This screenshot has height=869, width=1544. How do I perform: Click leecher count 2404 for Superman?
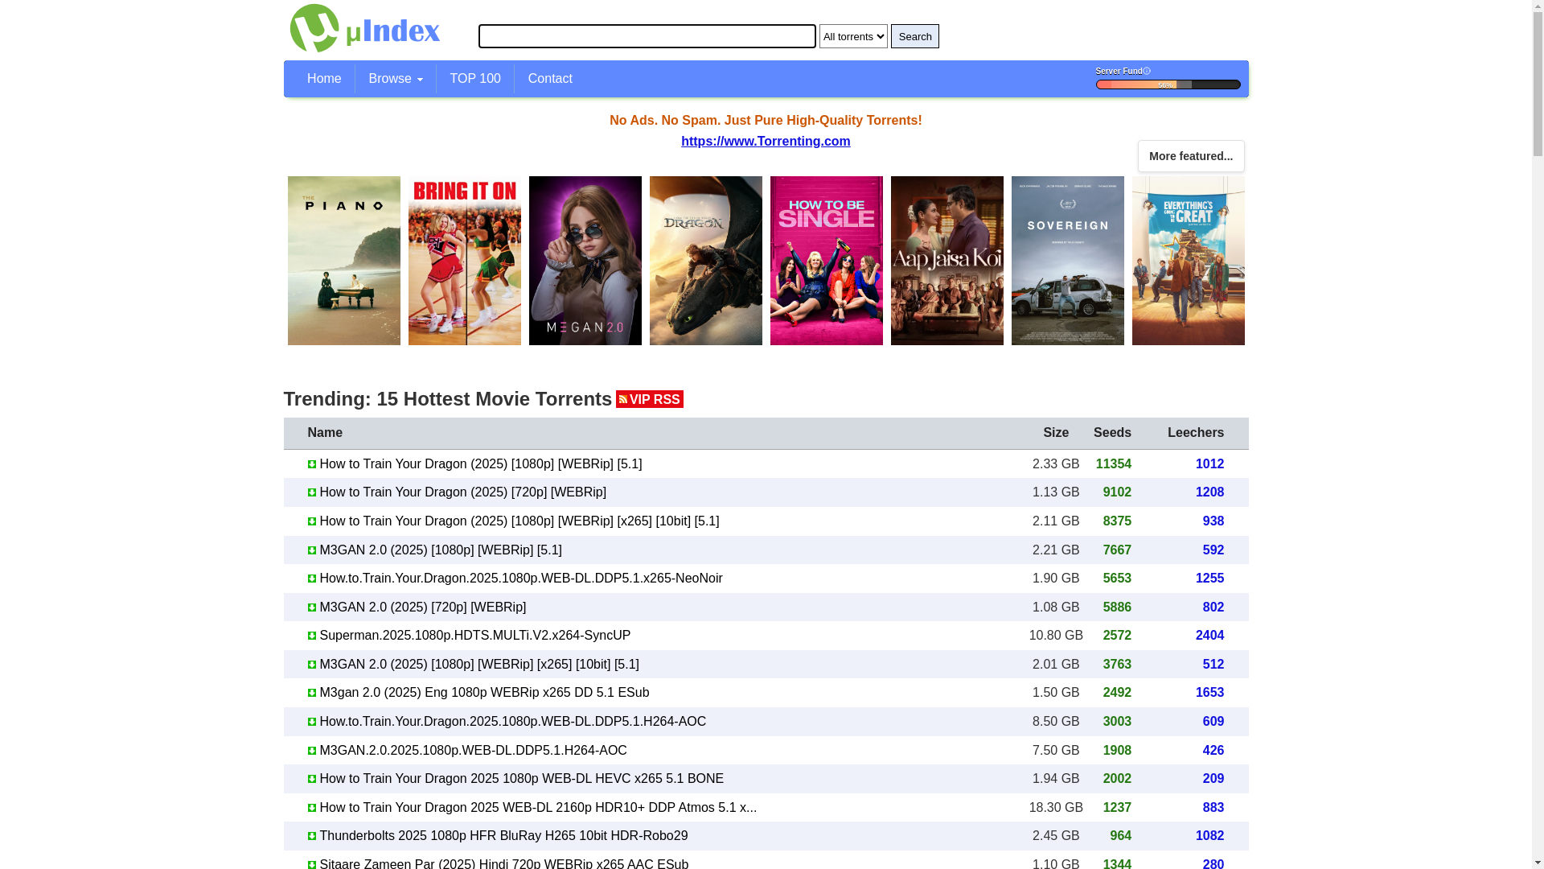coord(1209,636)
